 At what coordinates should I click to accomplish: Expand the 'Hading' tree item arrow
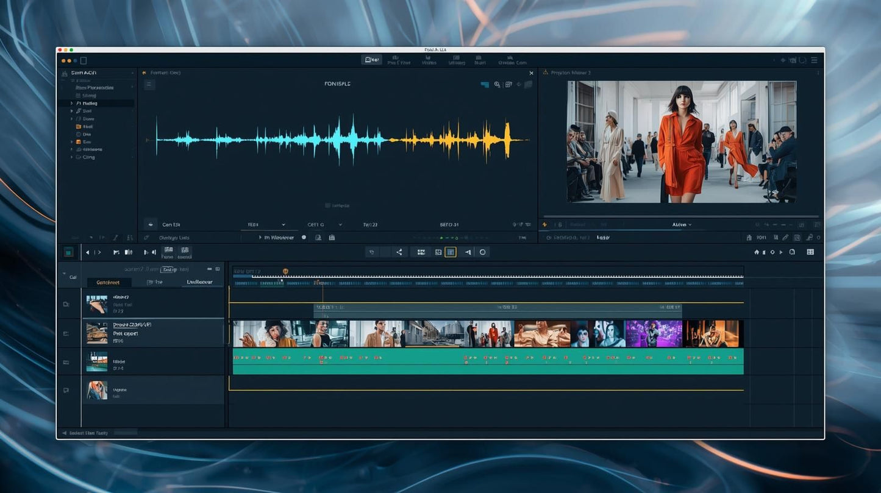(71, 104)
